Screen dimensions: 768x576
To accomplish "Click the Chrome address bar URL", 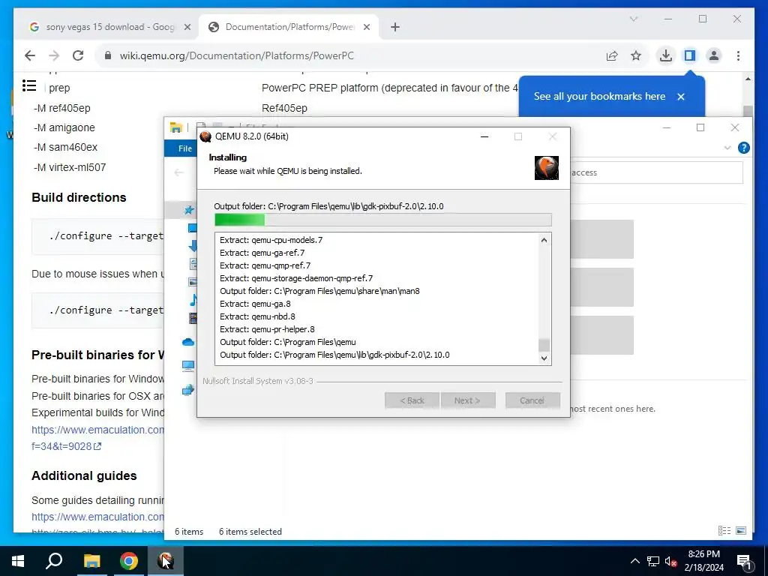I will 236,55.
